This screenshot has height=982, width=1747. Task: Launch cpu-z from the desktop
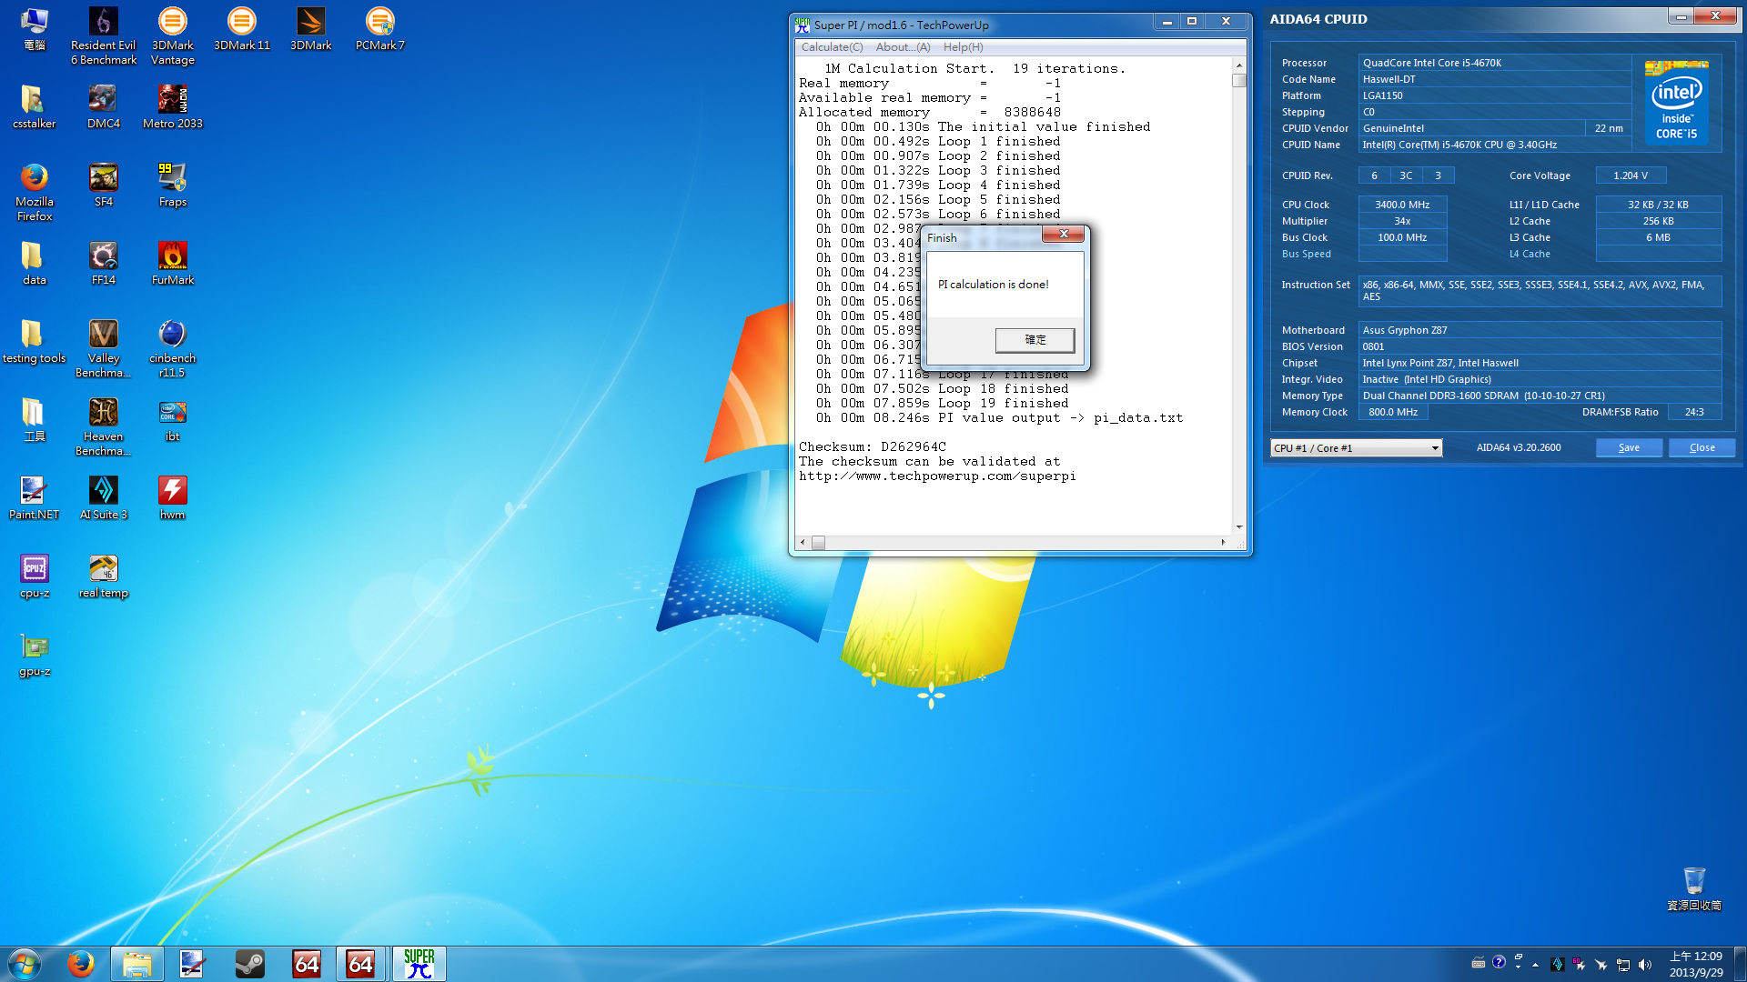35,570
